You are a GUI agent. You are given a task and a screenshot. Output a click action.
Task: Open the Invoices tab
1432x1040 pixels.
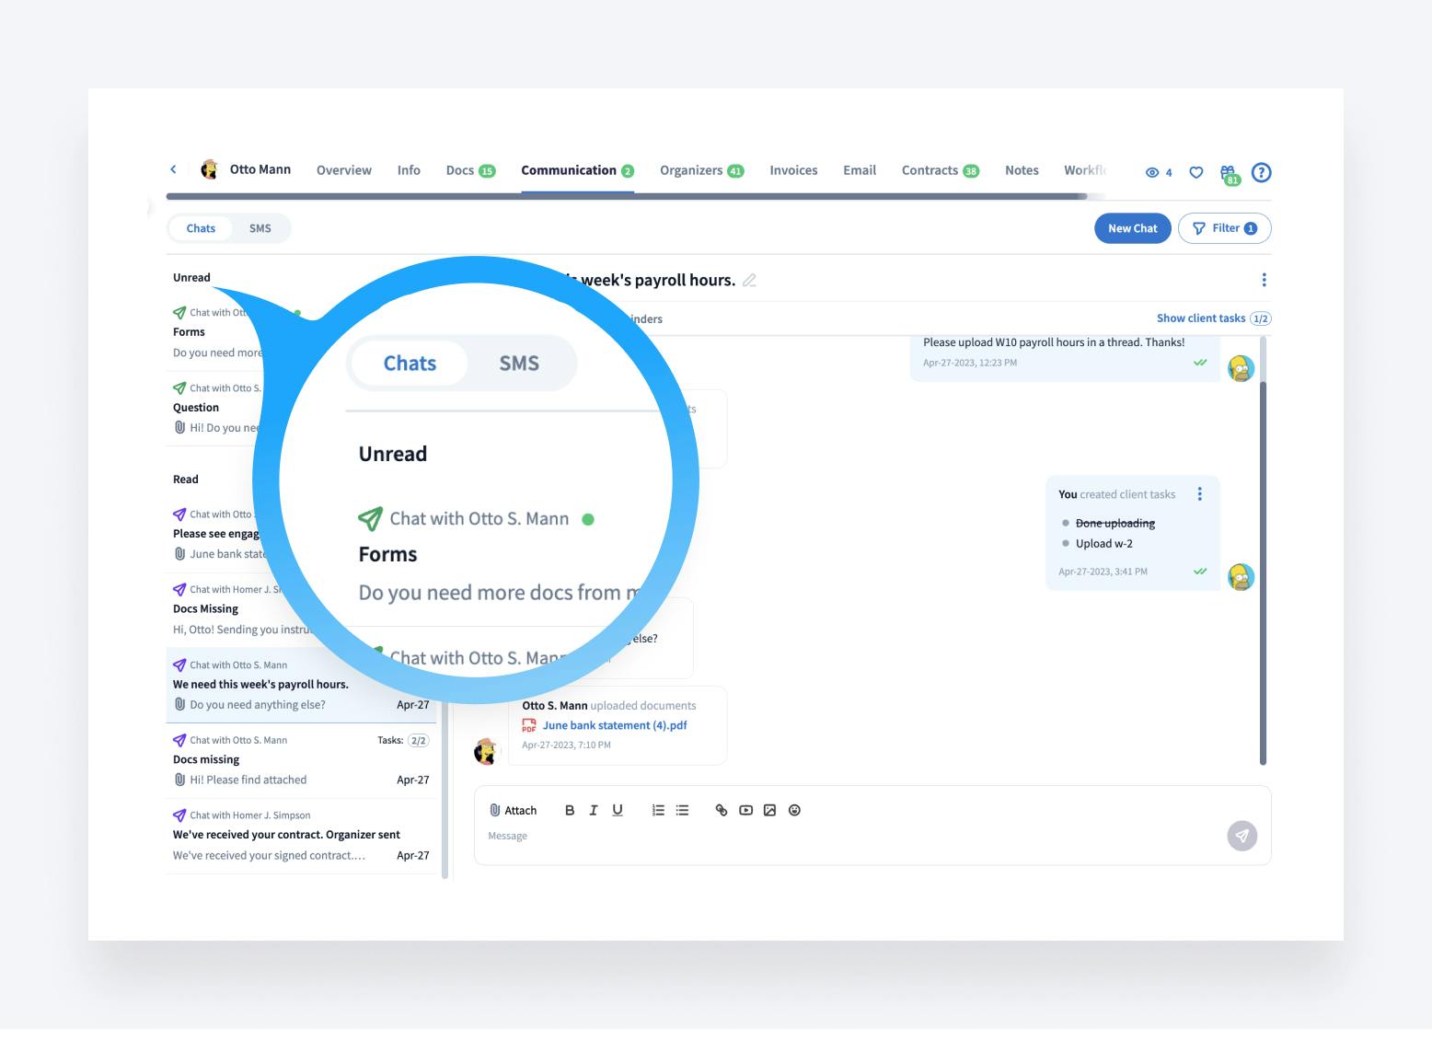793,170
